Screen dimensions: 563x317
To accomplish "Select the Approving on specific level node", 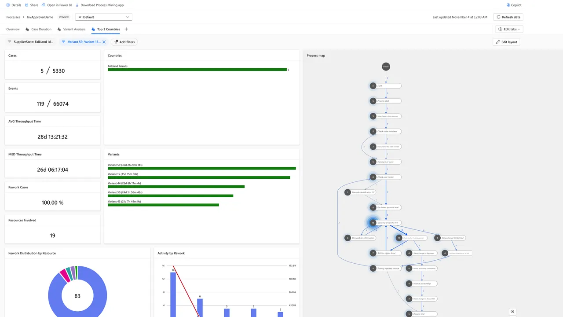I will (x=385, y=223).
